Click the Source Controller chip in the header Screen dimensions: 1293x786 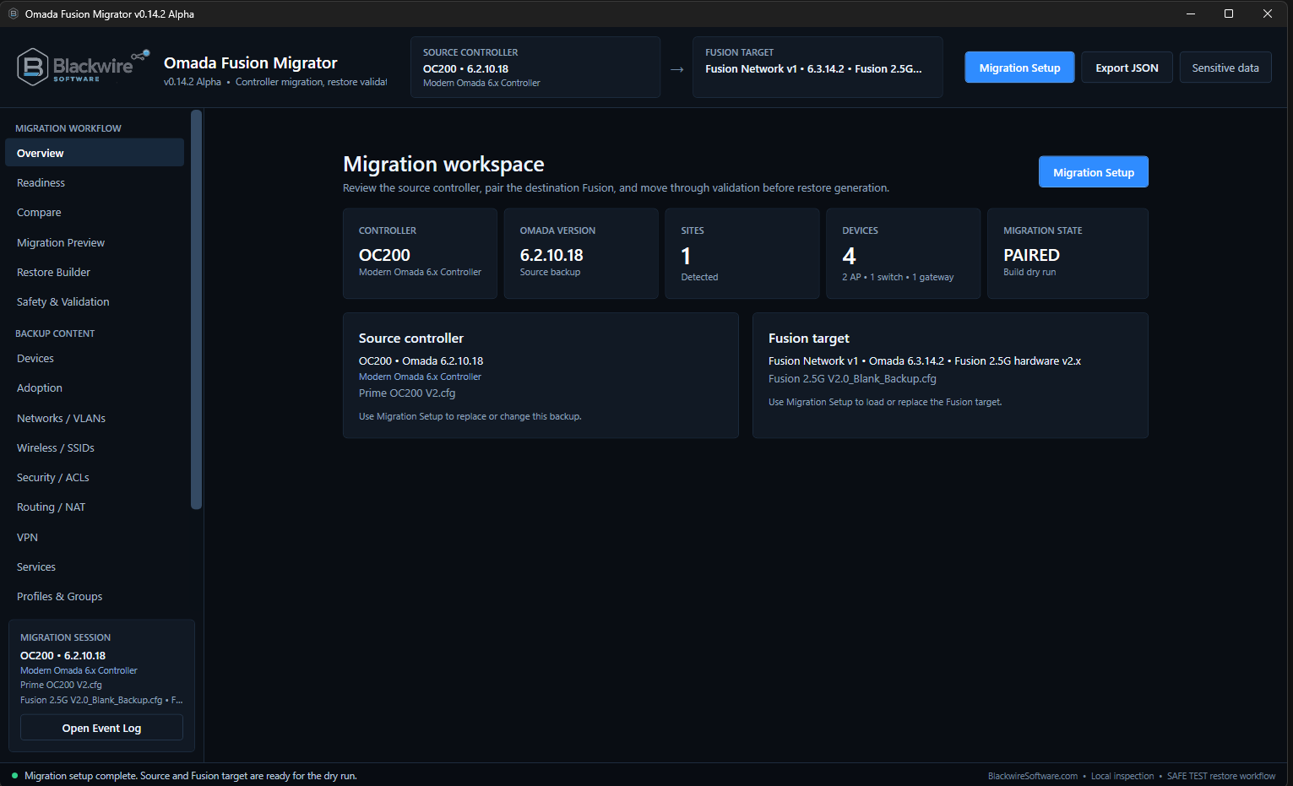click(535, 67)
